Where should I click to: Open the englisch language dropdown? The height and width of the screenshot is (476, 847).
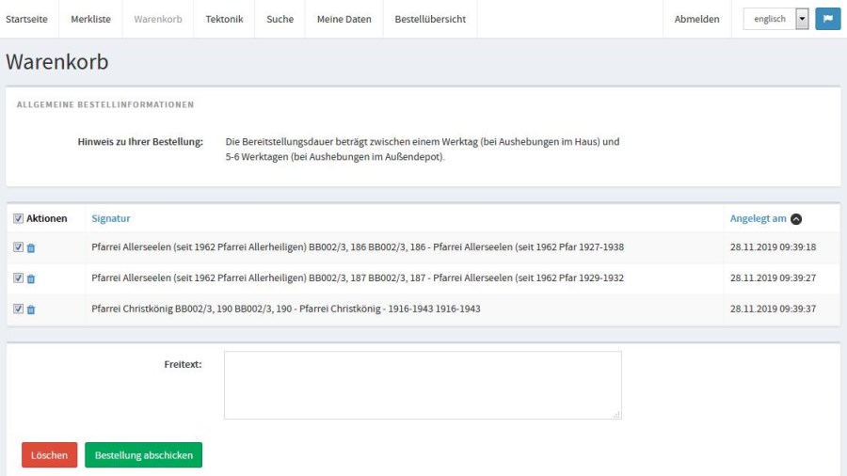pos(775,19)
